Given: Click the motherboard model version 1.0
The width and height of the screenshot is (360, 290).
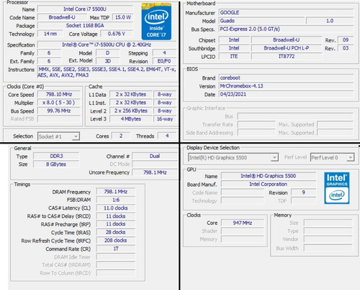Looking at the screenshot, I should 330,21.
